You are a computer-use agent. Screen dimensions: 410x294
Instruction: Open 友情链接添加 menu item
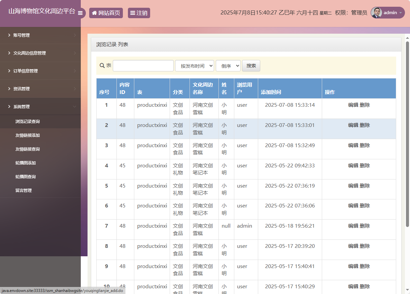pos(28,135)
